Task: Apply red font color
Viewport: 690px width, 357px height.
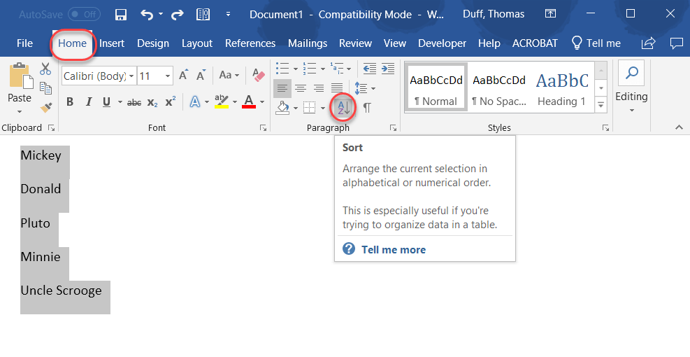Action: click(x=249, y=101)
